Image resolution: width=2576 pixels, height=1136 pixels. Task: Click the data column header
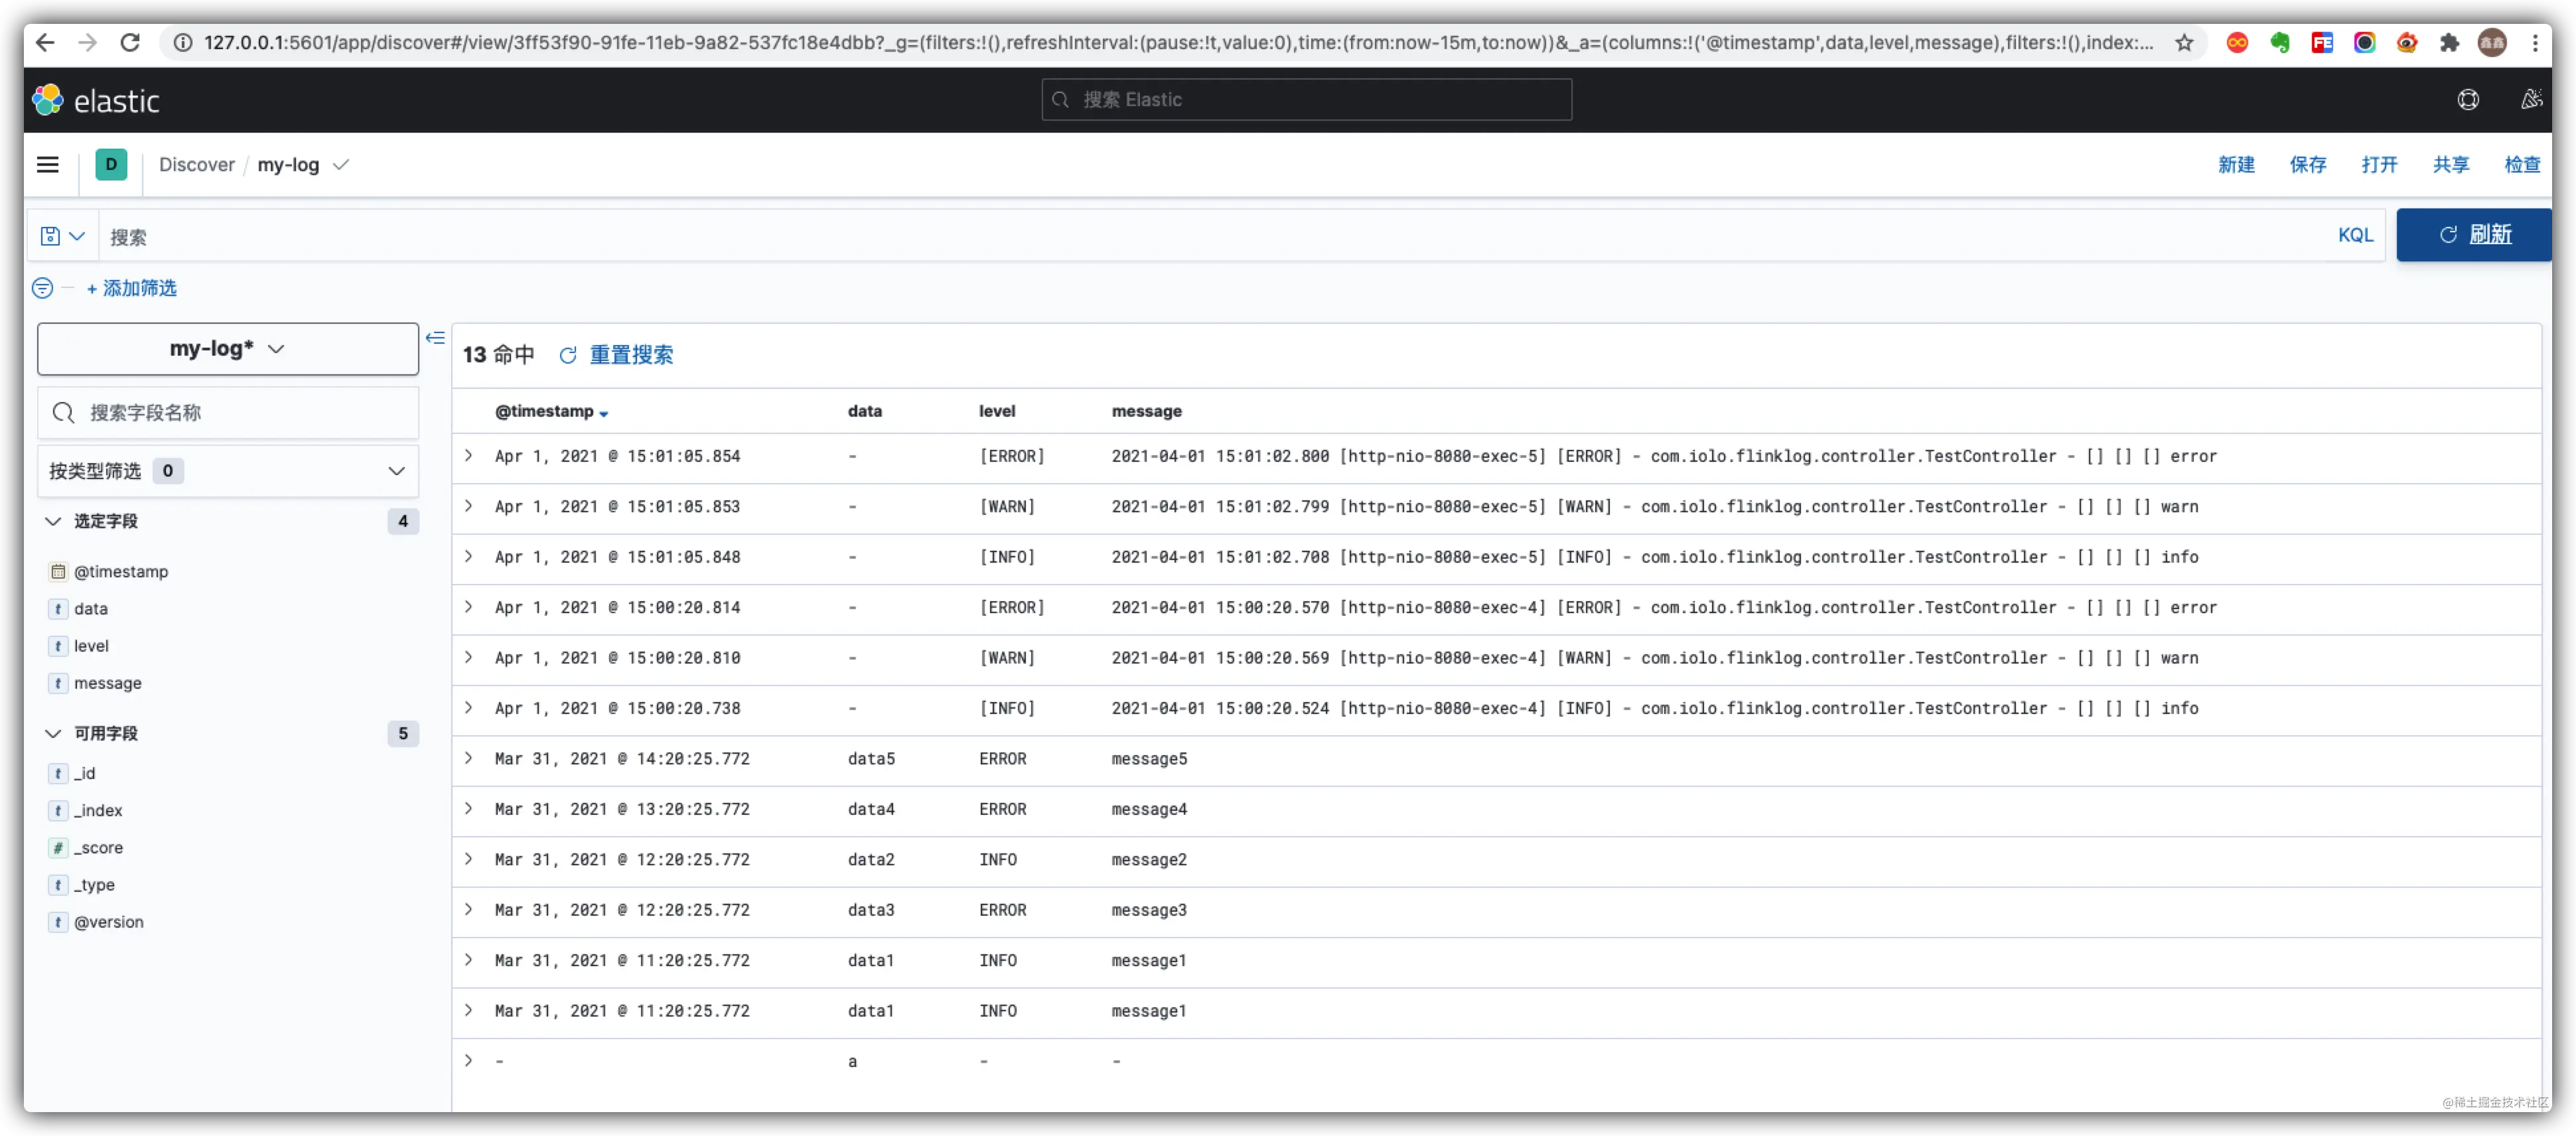click(864, 411)
